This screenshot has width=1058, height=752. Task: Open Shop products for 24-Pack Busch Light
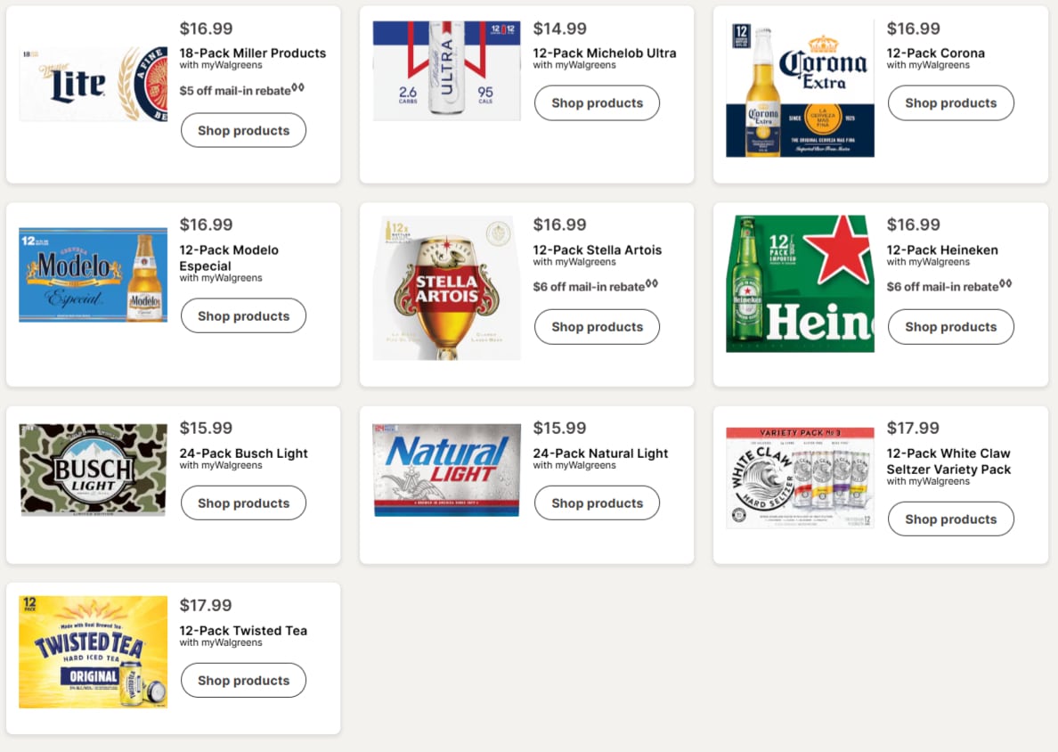coord(243,503)
